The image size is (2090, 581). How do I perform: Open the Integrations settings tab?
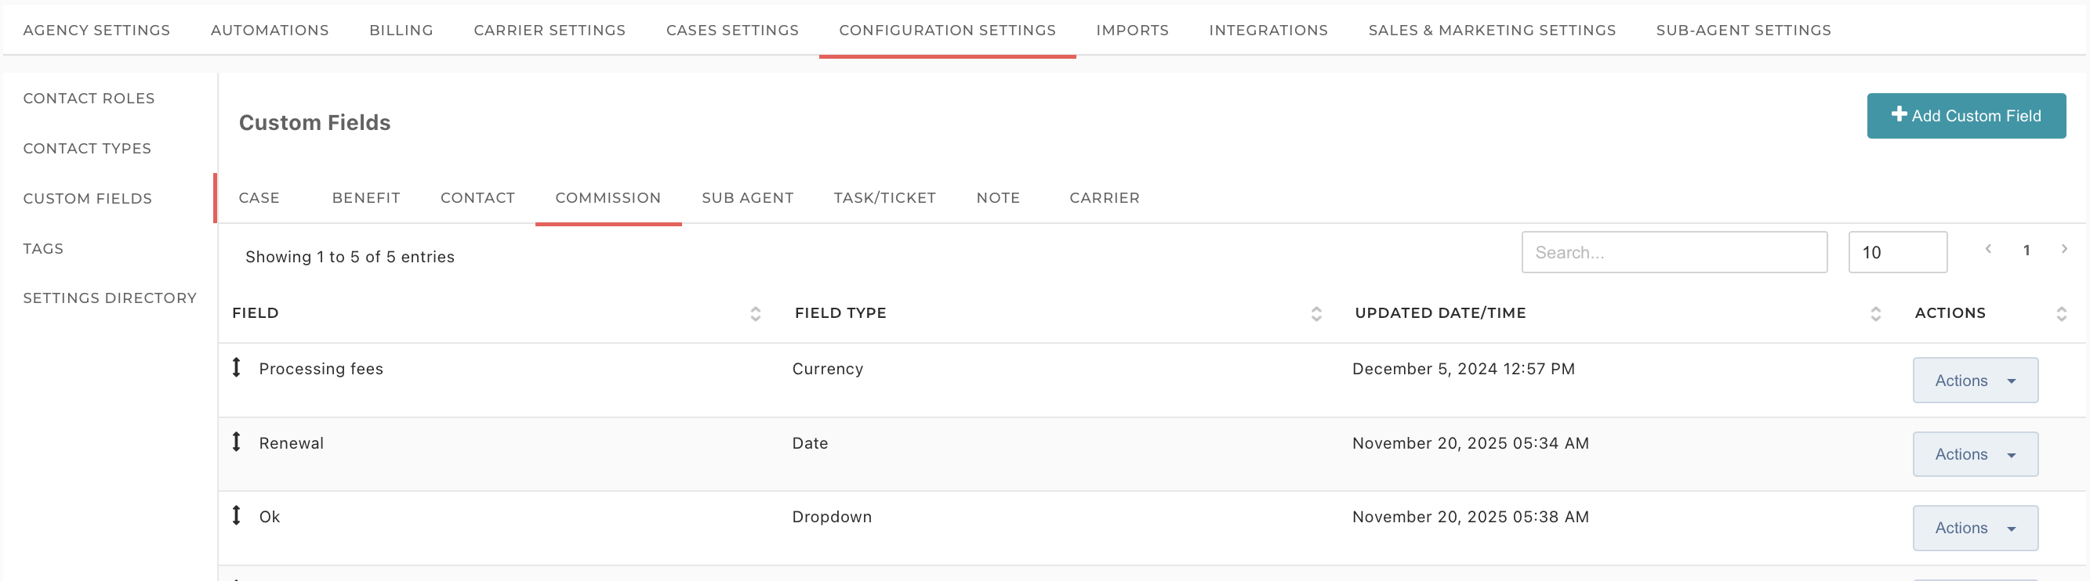[1268, 30]
